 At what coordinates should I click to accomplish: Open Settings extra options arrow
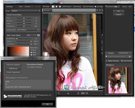(40, 7)
